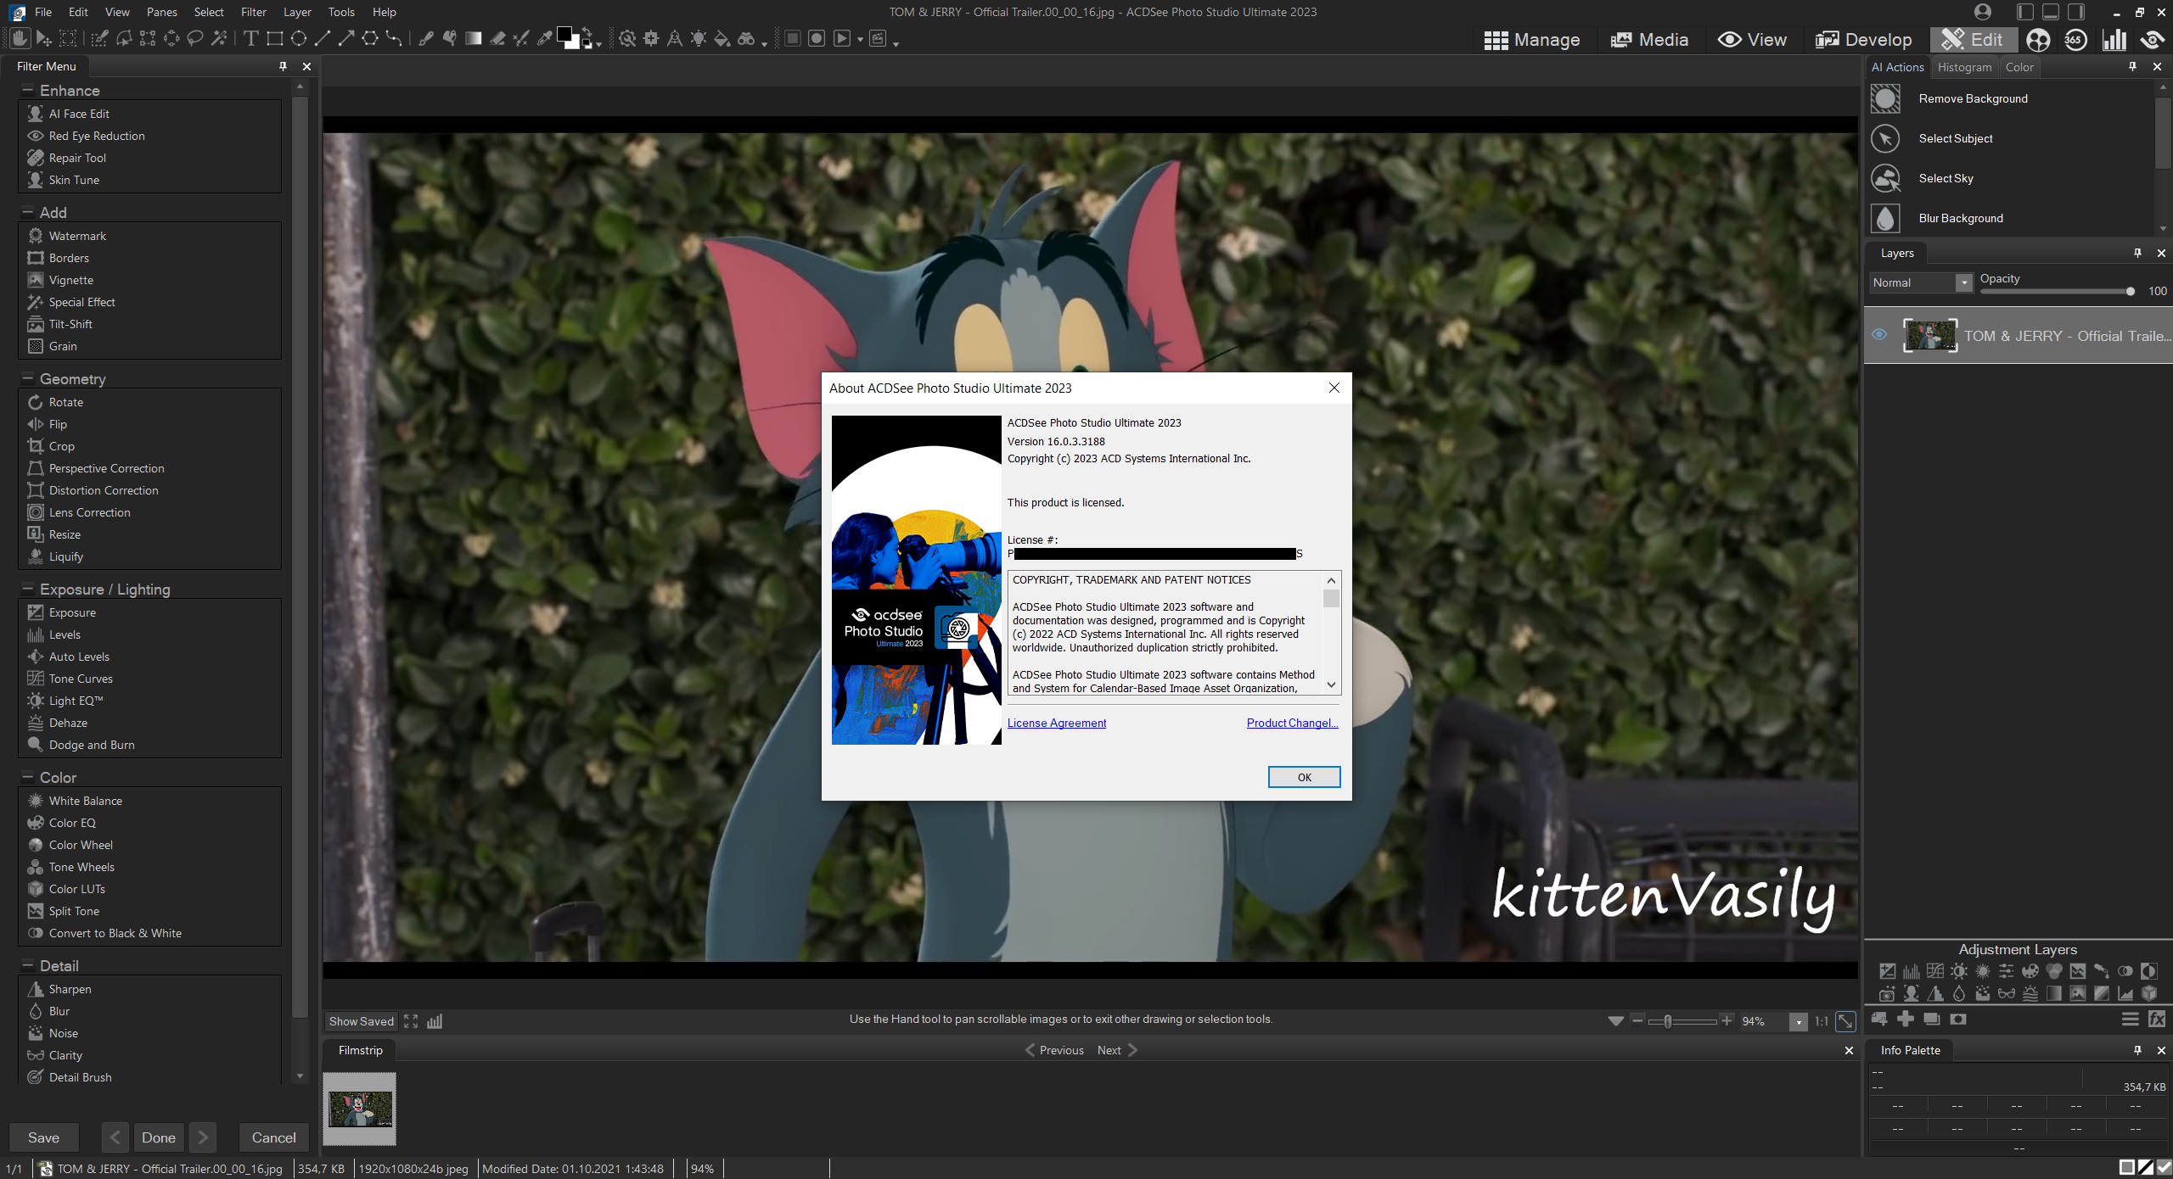Hide the TOM & JERRY layer visibility eye
This screenshot has height=1179, width=2173.
[1879, 334]
